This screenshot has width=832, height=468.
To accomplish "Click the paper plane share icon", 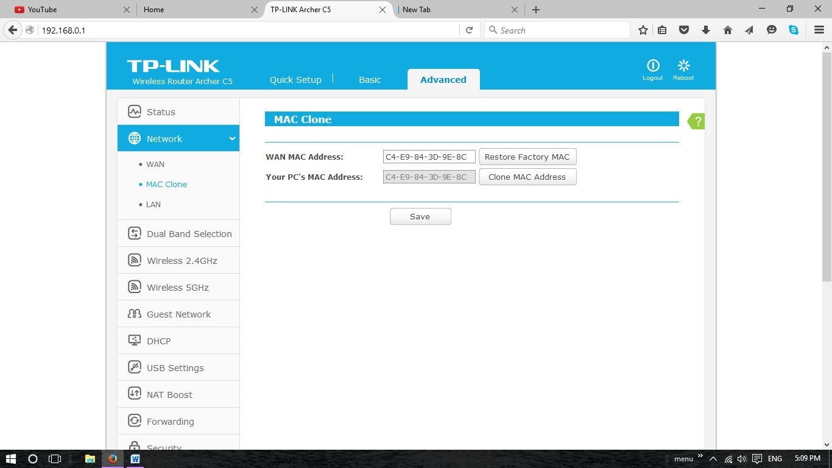I will [x=749, y=30].
